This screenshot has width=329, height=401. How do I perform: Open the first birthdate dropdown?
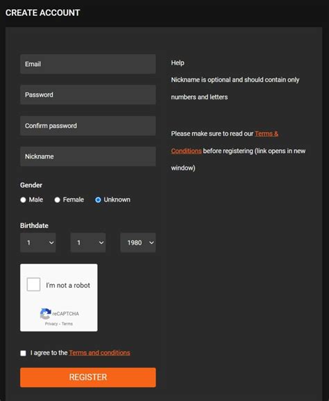pos(37,243)
